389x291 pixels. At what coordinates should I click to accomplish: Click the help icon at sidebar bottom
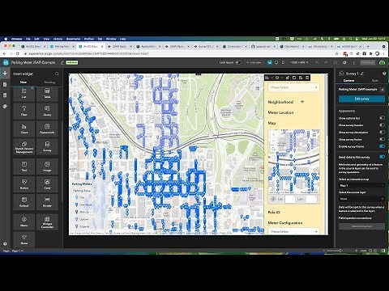pos(5,243)
